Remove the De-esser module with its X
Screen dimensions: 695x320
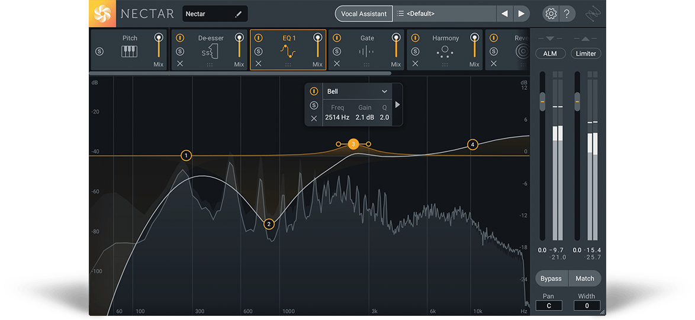(179, 64)
